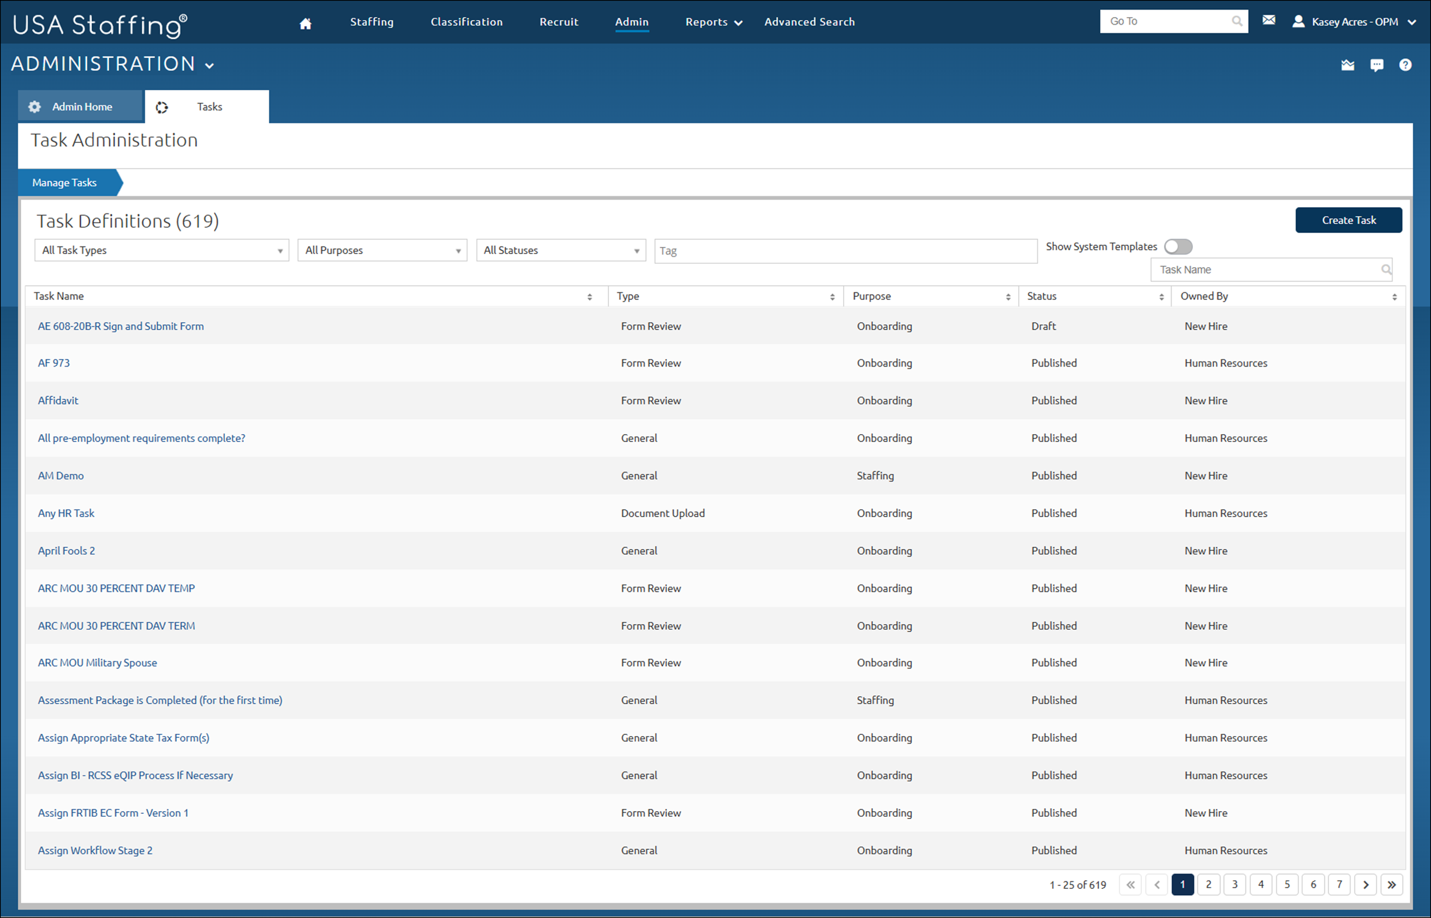Open ARC MOU 30 PERCENT DAV TEMP
This screenshot has width=1431, height=918.
[116, 589]
